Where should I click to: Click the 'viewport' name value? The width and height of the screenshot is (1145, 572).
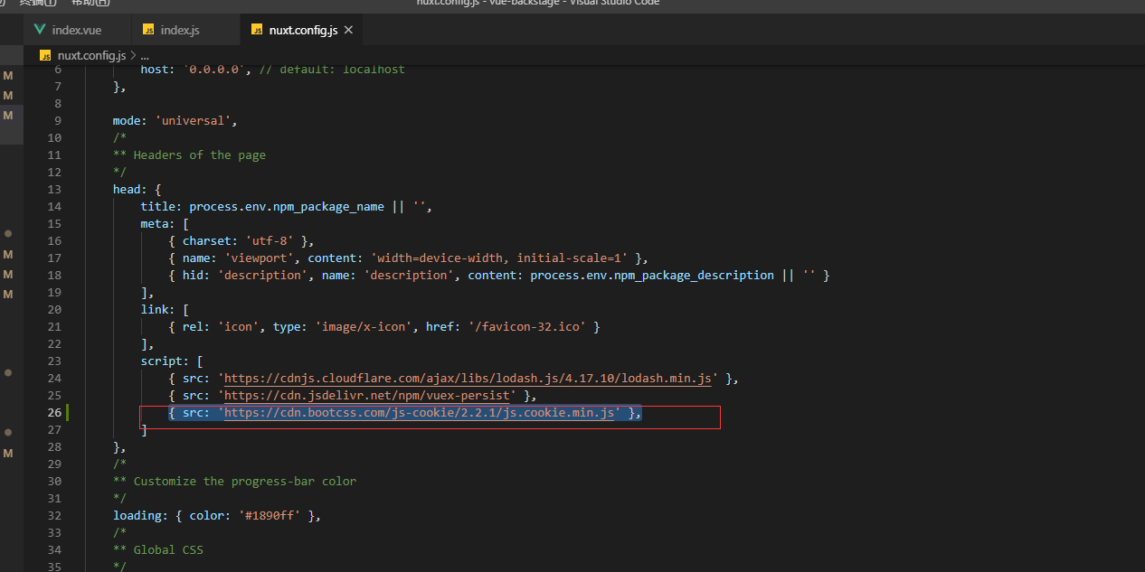(259, 258)
